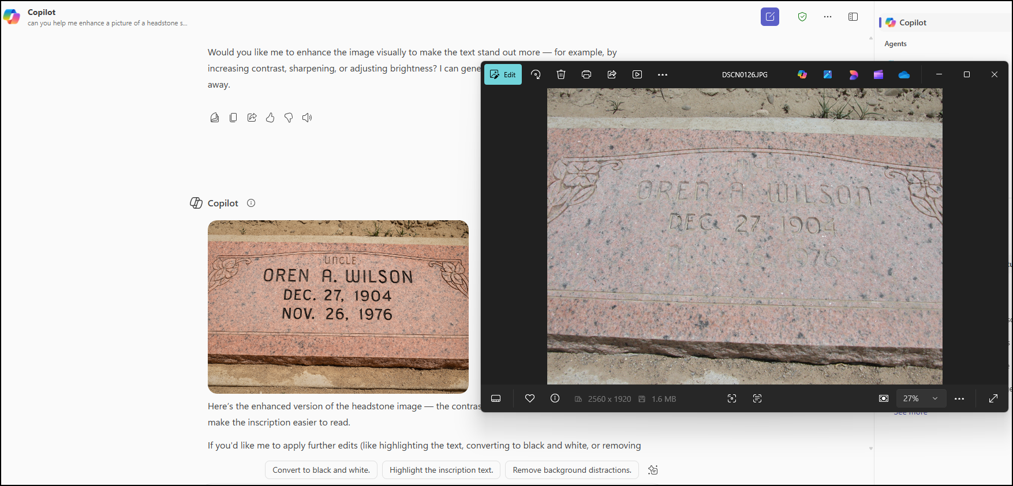The height and width of the screenshot is (486, 1013).
Task: Click info icon next to Copilot name
Action: click(x=251, y=203)
